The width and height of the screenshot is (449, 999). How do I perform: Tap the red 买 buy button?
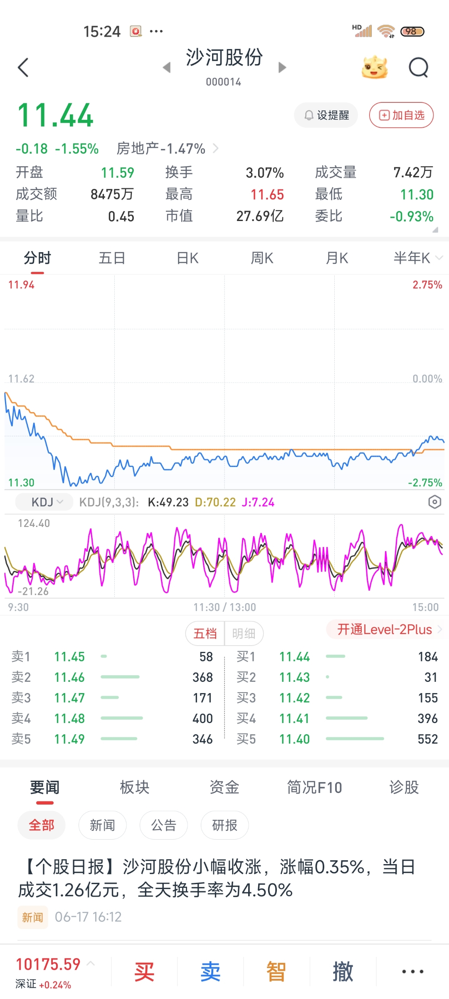(x=144, y=972)
